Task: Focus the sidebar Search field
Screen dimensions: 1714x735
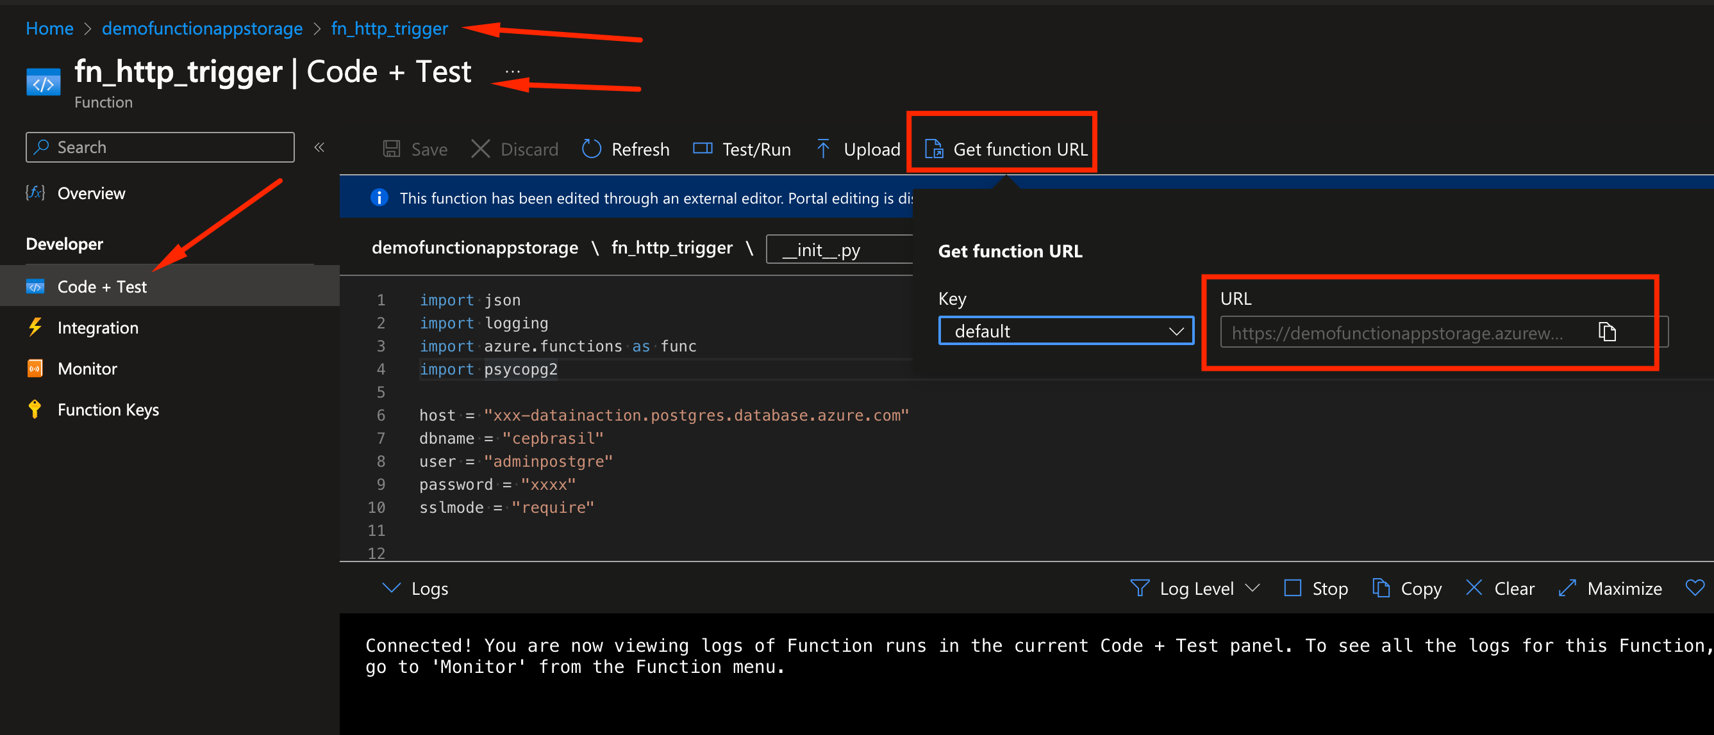Action: pyautogui.click(x=160, y=147)
